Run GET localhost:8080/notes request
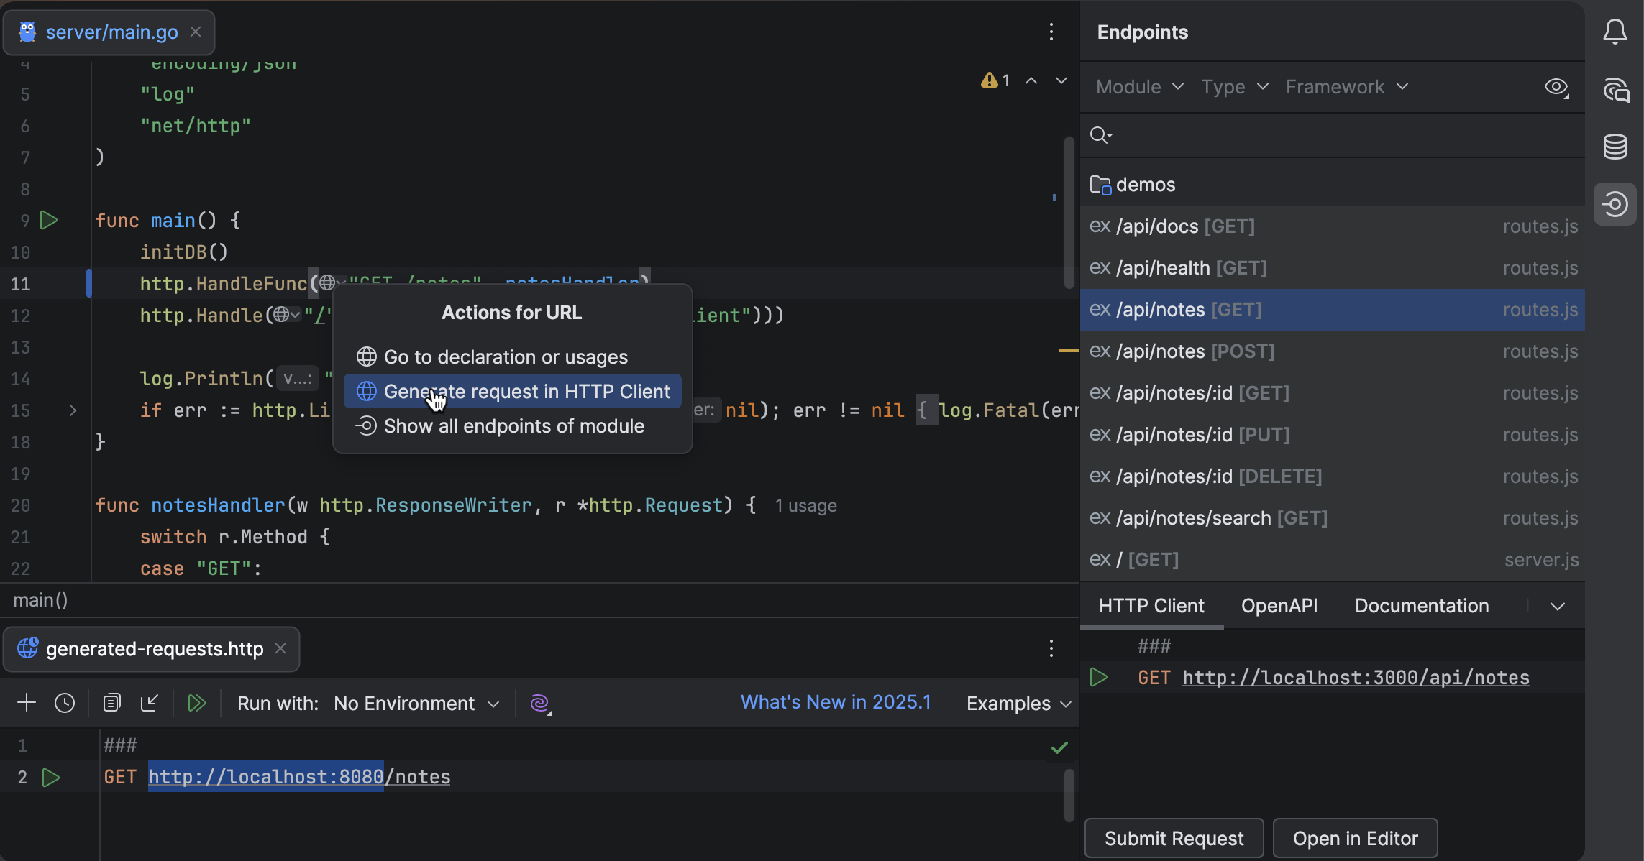 point(51,777)
